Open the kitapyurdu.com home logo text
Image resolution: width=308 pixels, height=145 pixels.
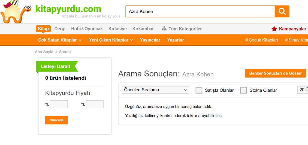pyautogui.click(x=68, y=9)
